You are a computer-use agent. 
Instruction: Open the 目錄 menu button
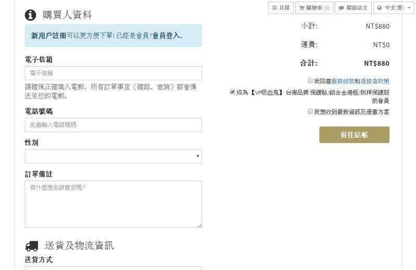[x=281, y=8]
